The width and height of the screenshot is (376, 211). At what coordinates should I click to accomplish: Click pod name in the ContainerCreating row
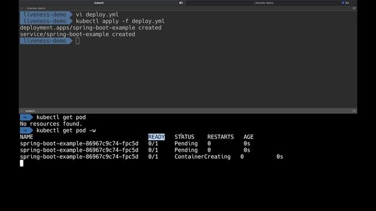click(79, 156)
